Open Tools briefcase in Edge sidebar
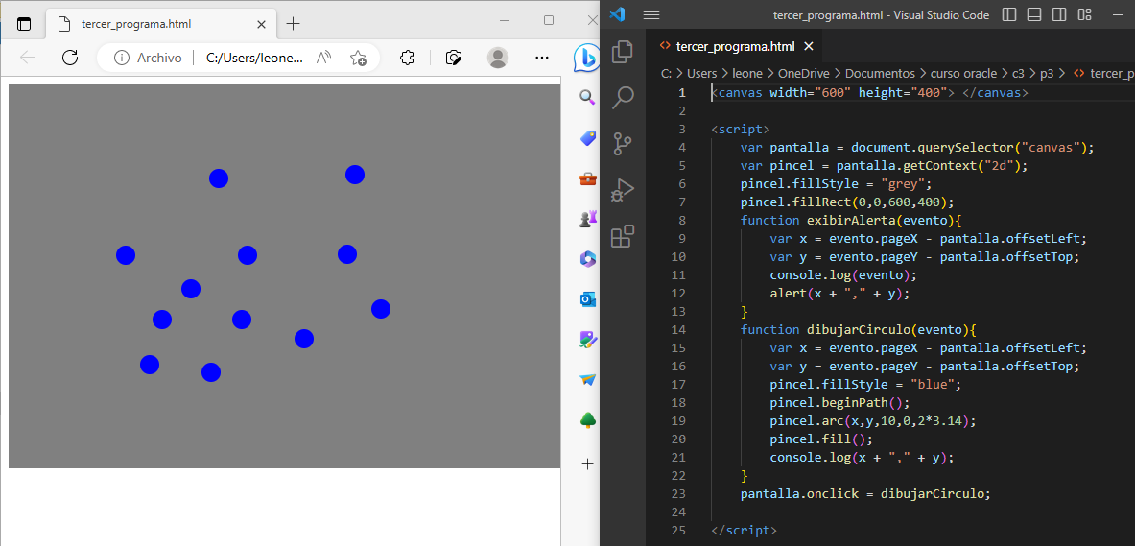Image resolution: width=1135 pixels, height=546 pixels. click(x=588, y=178)
